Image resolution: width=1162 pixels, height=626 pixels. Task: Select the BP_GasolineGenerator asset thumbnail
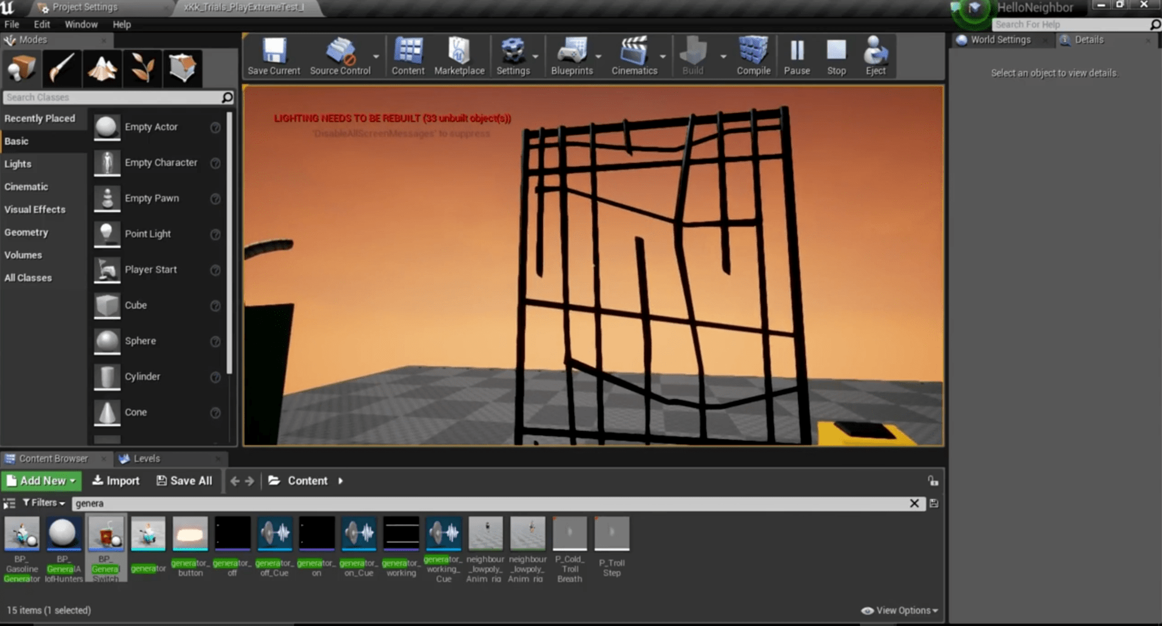(22, 534)
